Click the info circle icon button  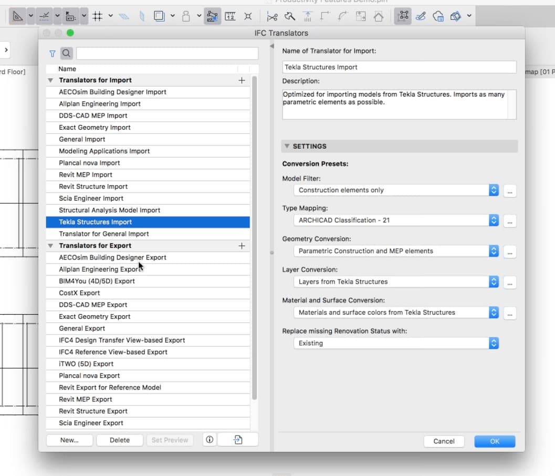[x=210, y=440]
